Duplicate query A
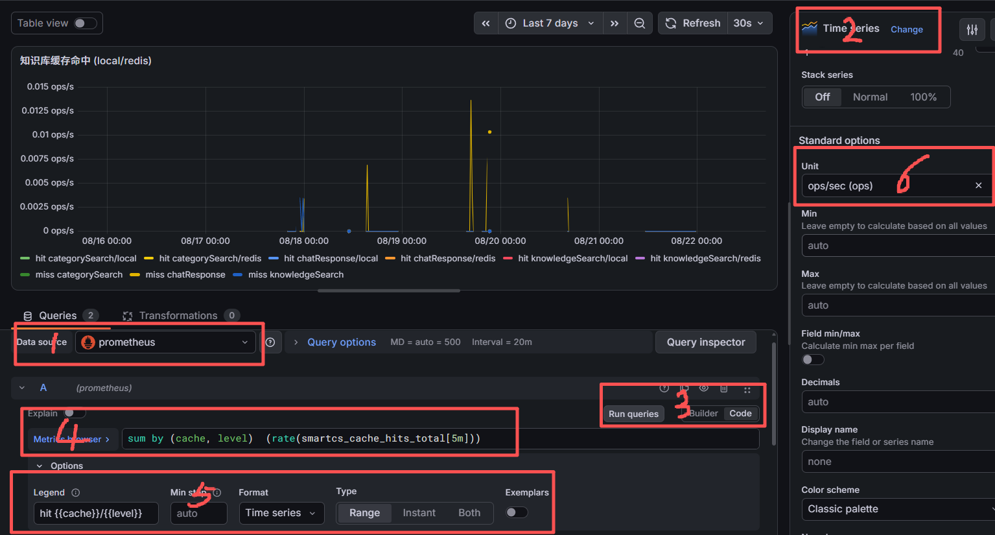 click(x=684, y=388)
